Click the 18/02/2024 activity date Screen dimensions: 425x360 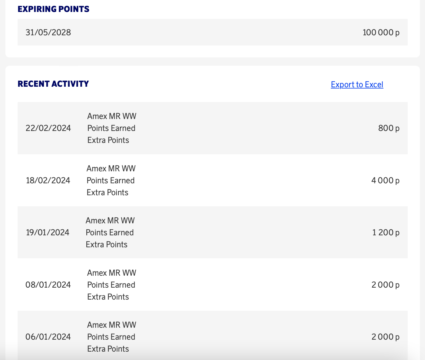point(48,180)
